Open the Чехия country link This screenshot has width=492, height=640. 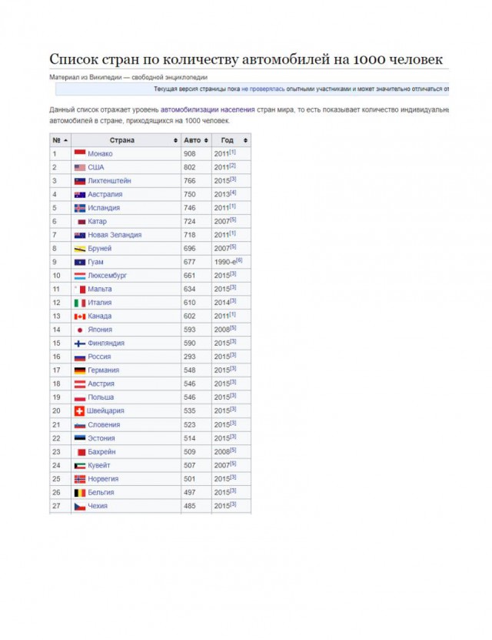pyautogui.click(x=98, y=506)
